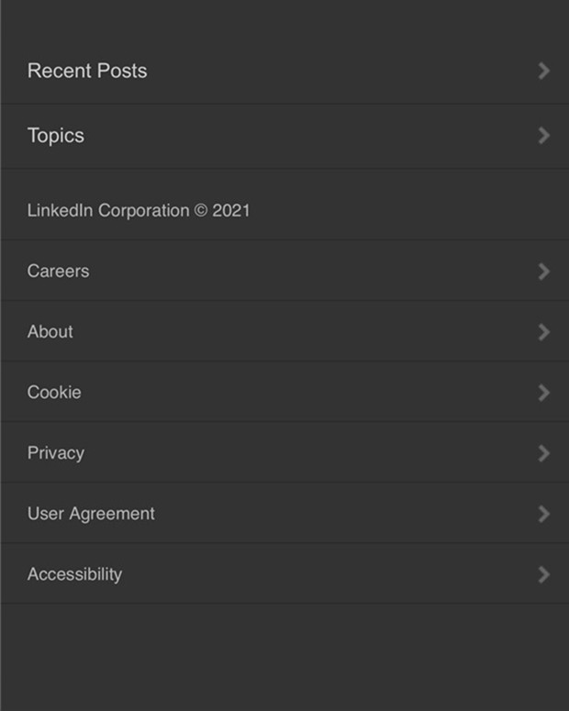569x711 pixels.
Task: Click the word Posts in Recent Posts
Action: pos(122,71)
